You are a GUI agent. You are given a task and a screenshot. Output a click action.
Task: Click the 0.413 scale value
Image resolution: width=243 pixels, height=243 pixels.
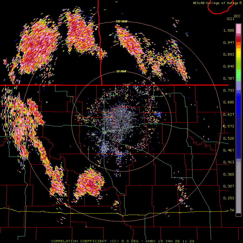coord(229,162)
